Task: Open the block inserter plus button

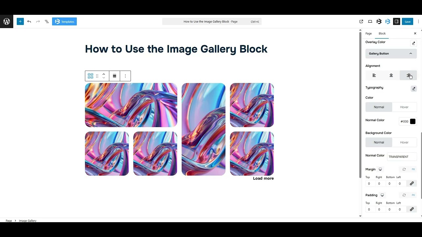Action: click(x=20, y=21)
